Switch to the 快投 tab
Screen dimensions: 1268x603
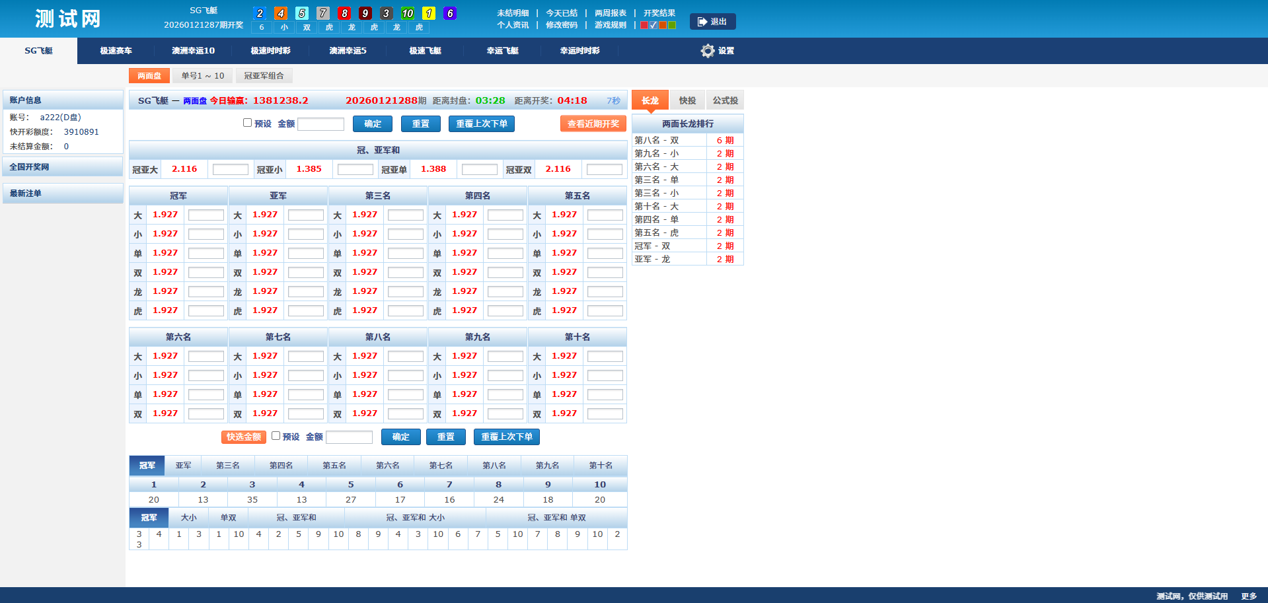[687, 100]
